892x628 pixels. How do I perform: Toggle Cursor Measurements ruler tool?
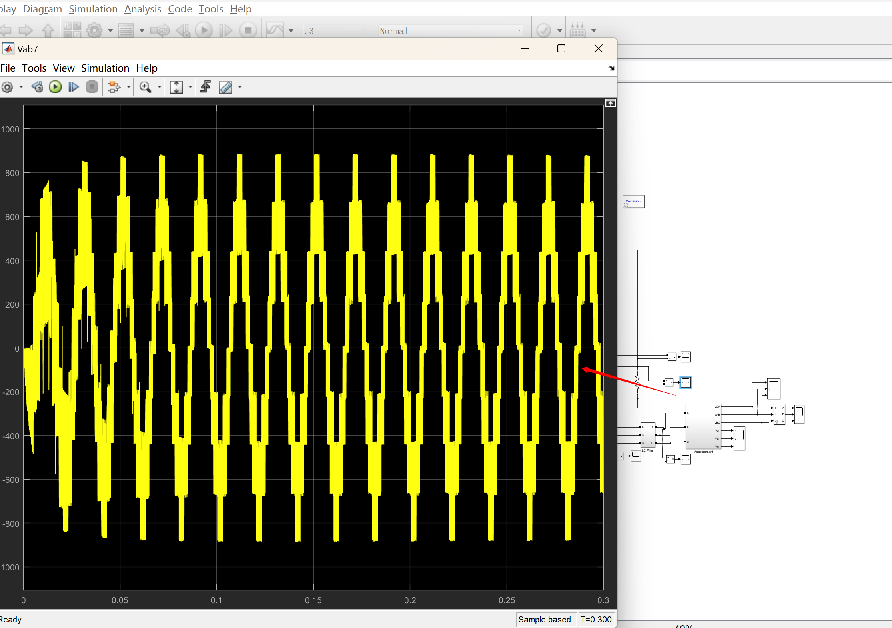[226, 87]
